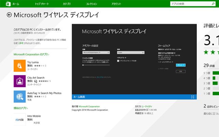Open the カテゴリ menu
This screenshot has height=137, width=219.
pos(67,4)
